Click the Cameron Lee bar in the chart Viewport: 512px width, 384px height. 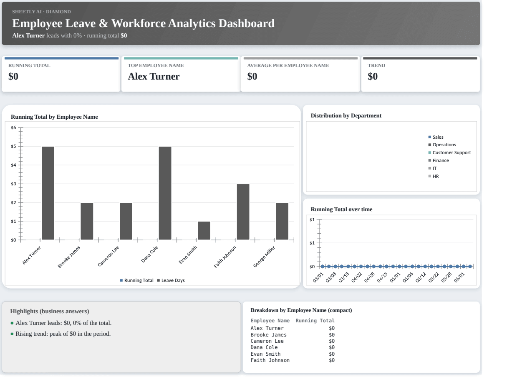click(126, 221)
